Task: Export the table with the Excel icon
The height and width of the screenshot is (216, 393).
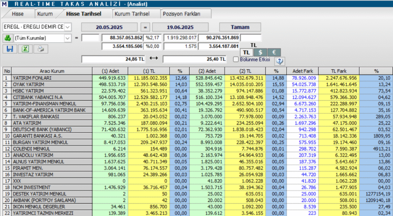Action: (x=25, y=49)
